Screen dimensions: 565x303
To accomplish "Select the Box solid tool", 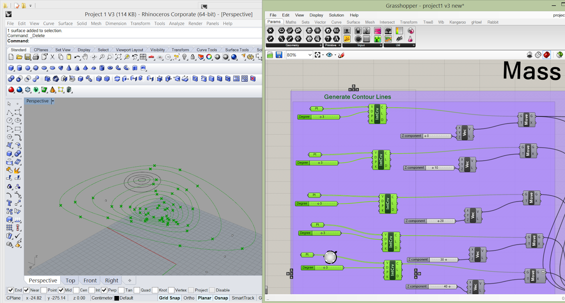I will tap(11, 68).
